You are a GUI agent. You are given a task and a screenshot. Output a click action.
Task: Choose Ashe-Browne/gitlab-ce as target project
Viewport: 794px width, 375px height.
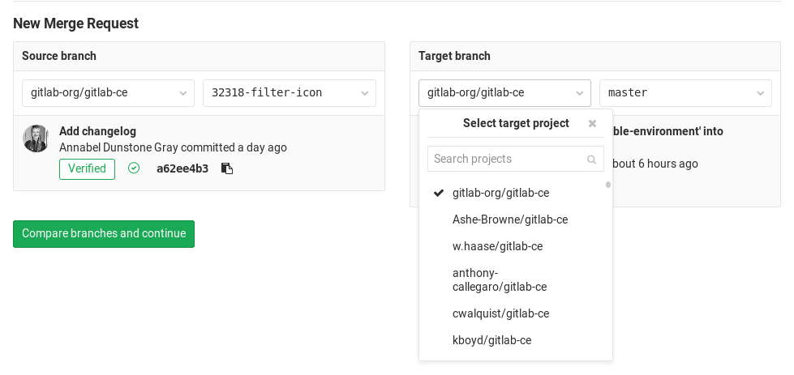509,219
